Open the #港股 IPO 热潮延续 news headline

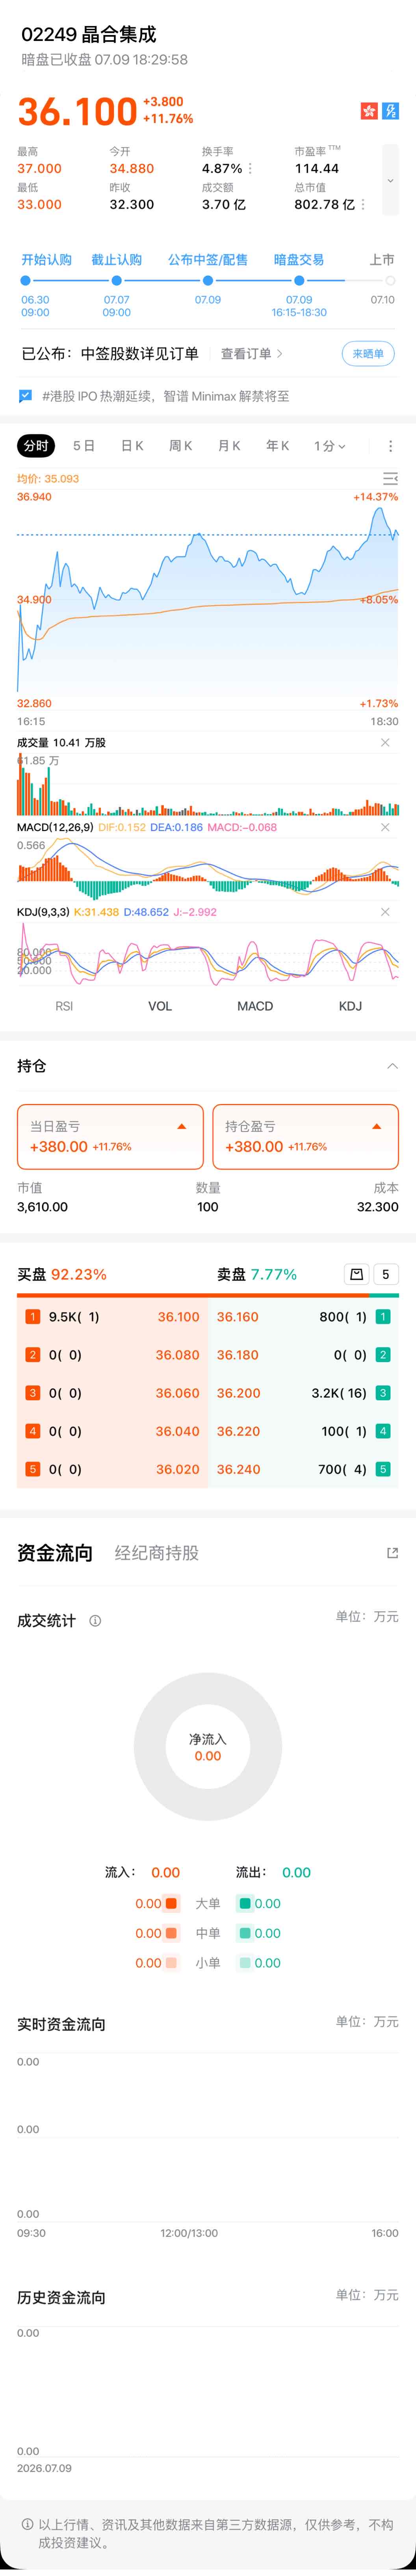166,396
